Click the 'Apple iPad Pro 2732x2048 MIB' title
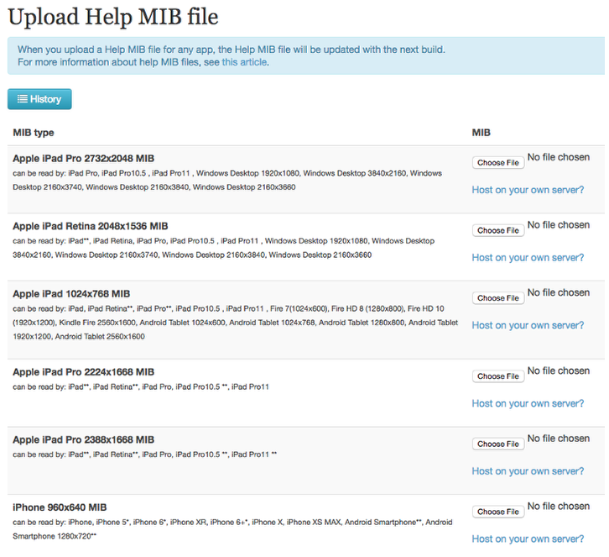This screenshot has width=609, height=557. [x=84, y=158]
